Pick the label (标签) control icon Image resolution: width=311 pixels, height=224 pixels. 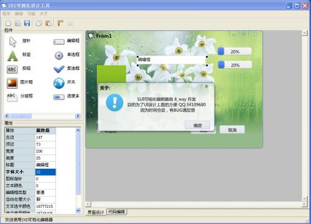pos(12,56)
